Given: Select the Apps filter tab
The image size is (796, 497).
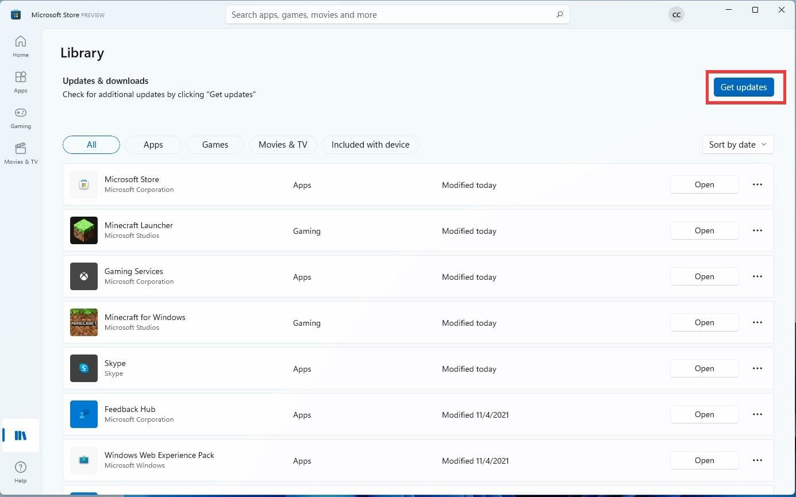Looking at the screenshot, I should (153, 145).
